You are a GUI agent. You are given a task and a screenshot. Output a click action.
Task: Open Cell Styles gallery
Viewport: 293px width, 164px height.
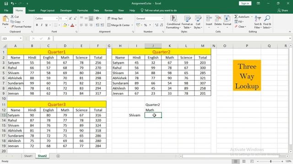pyautogui.click(x=198, y=22)
